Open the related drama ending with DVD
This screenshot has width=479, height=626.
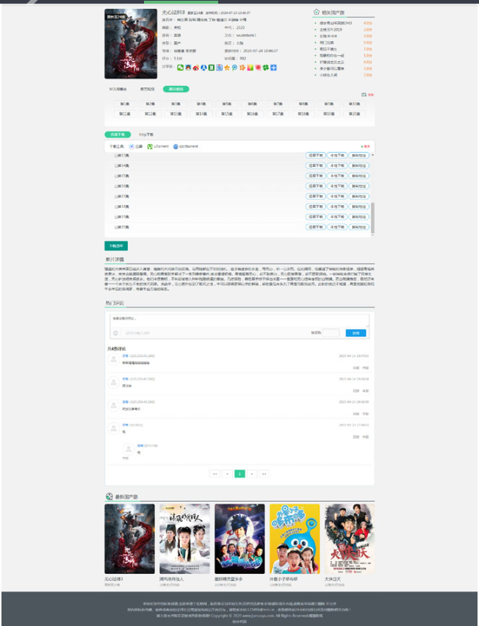(336, 24)
